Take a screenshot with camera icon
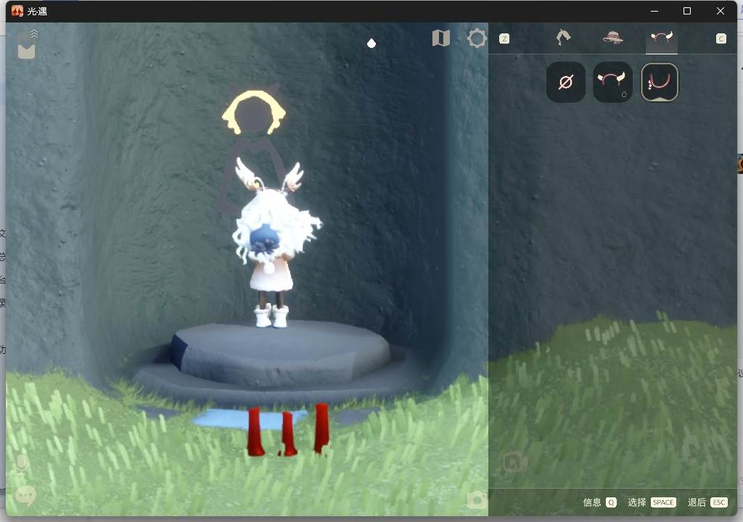The image size is (743, 522). click(476, 500)
